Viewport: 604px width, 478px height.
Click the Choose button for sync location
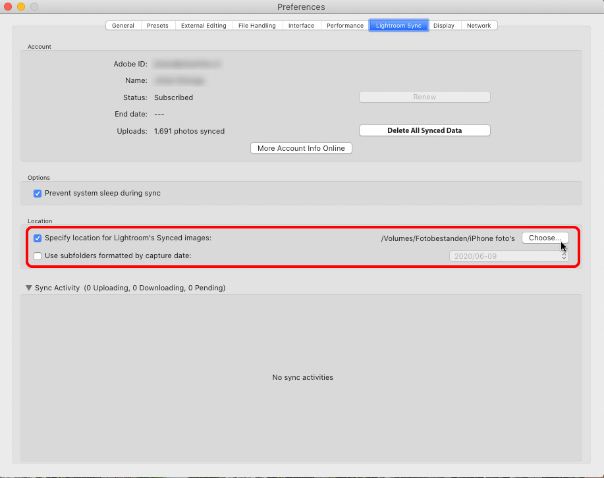545,238
